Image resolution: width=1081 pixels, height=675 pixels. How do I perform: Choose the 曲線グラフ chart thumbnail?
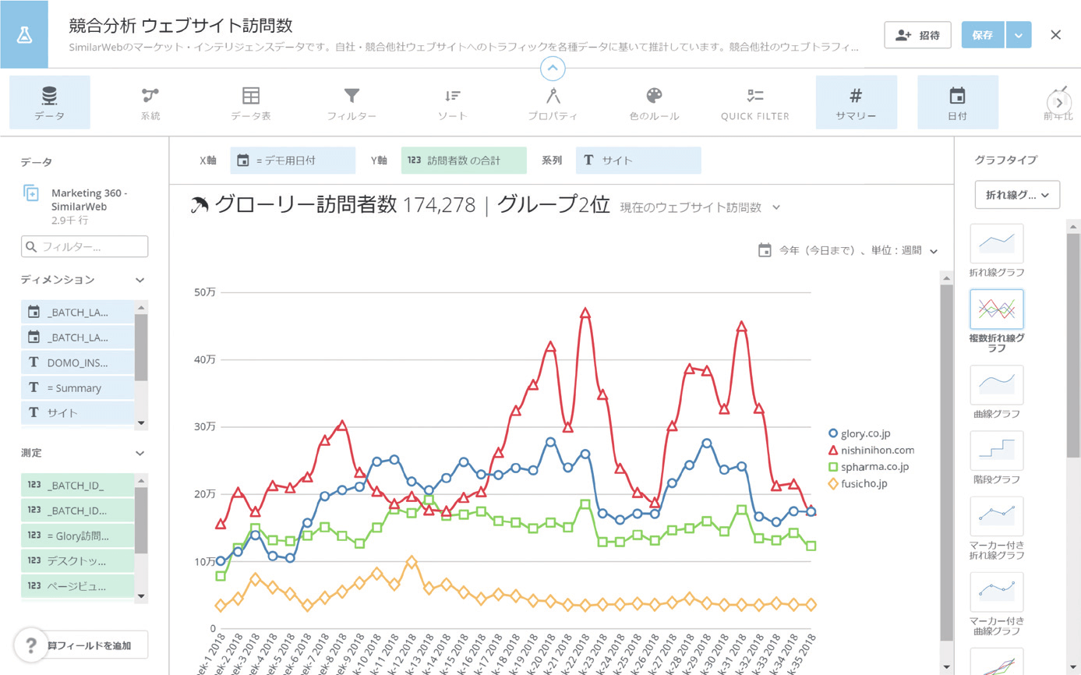click(997, 384)
